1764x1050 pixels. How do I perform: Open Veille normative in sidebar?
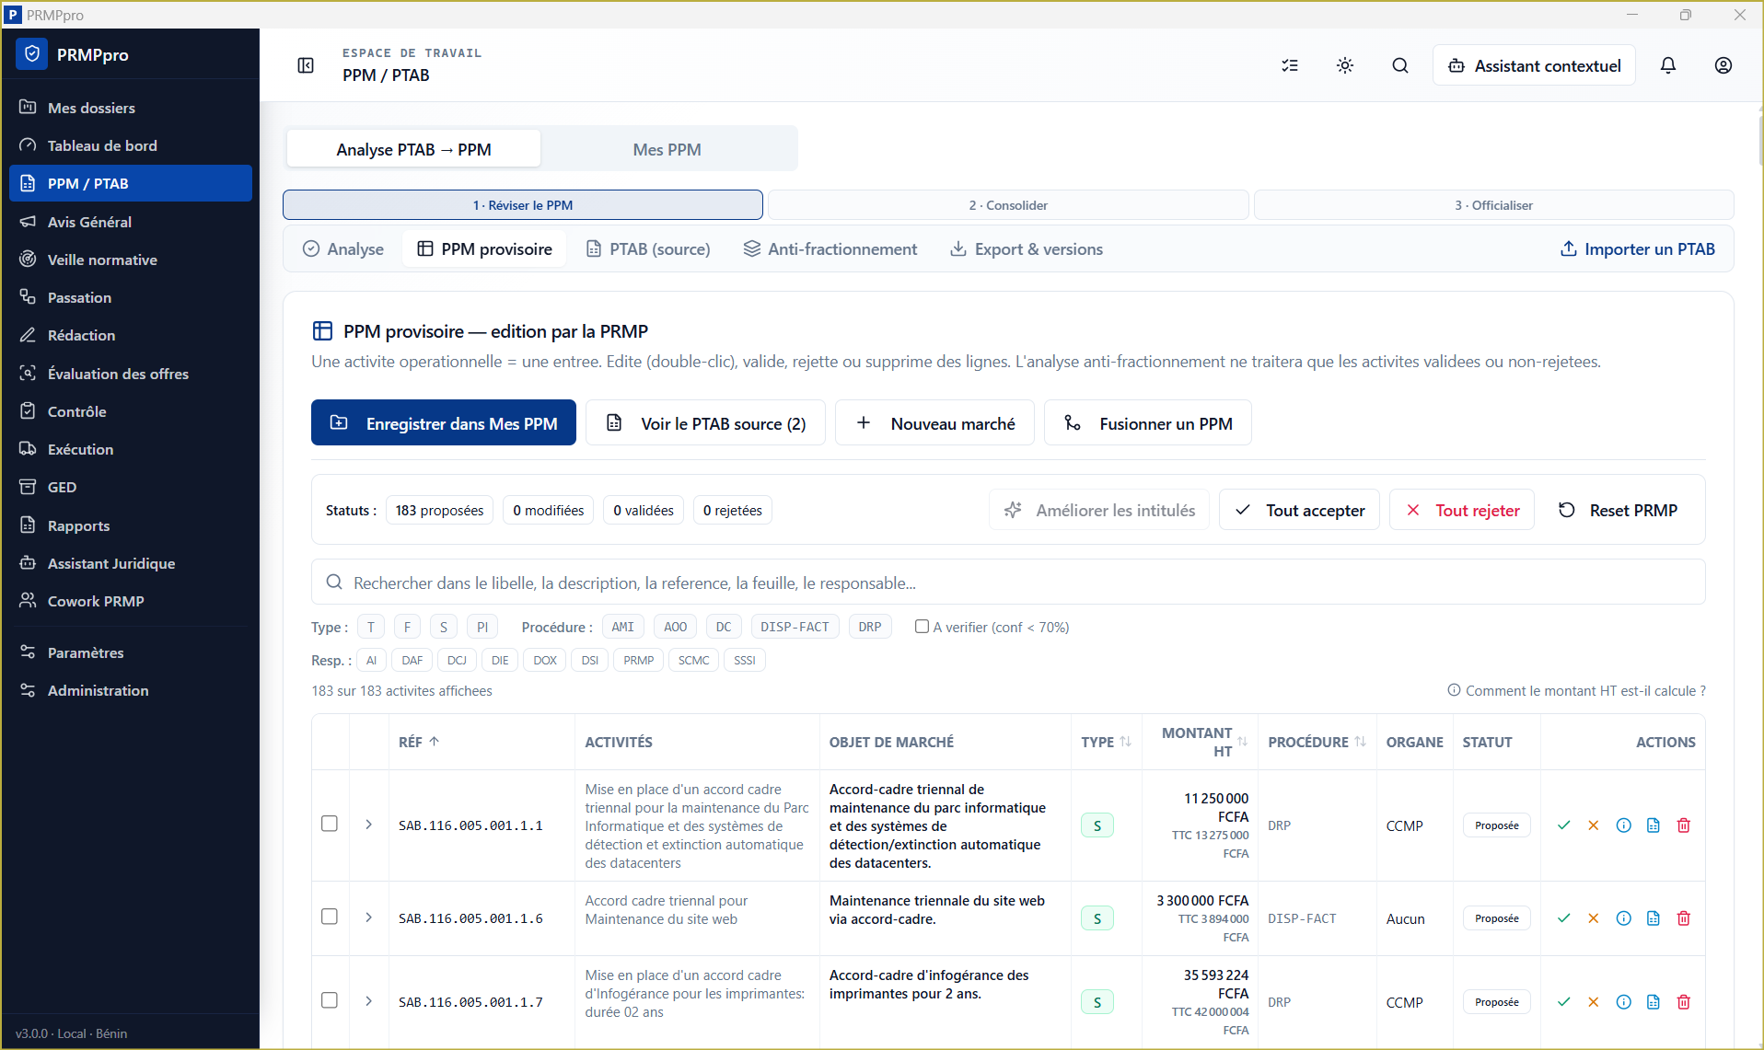(x=131, y=260)
